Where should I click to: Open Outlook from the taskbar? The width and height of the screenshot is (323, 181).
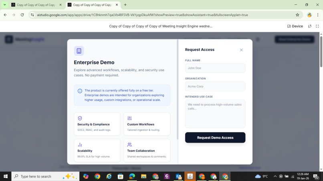[x=178, y=176]
